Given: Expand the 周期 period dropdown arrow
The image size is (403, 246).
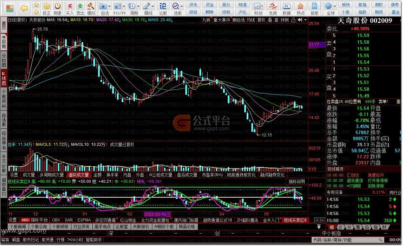Looking at the screenshot, I should click(x=138, y=6).
